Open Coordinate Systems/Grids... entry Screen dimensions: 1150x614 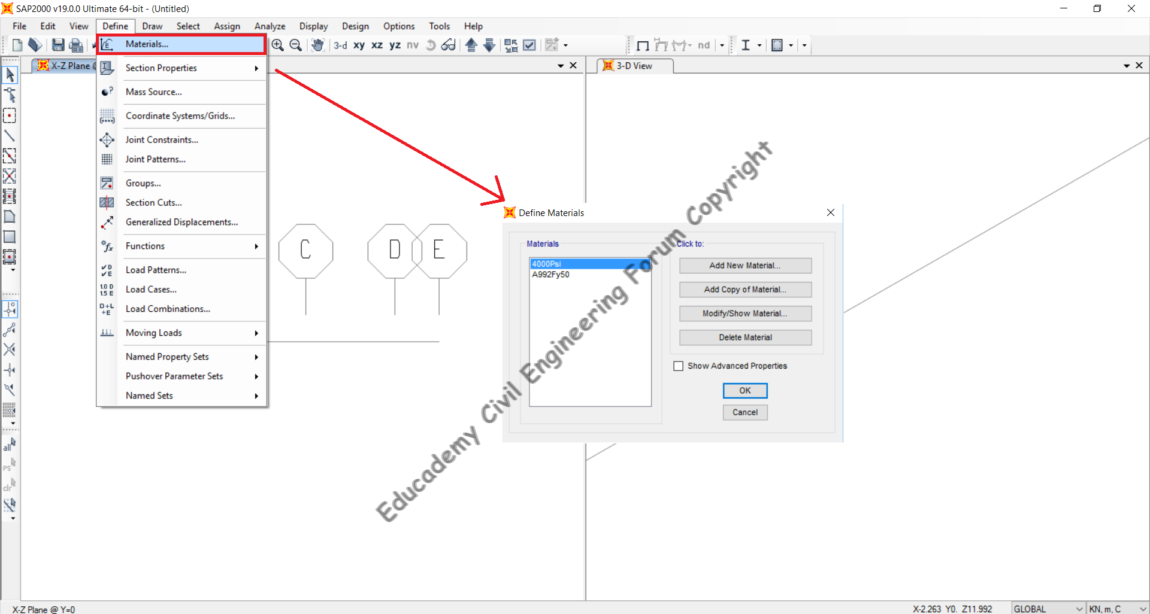[x=183, y=115]
